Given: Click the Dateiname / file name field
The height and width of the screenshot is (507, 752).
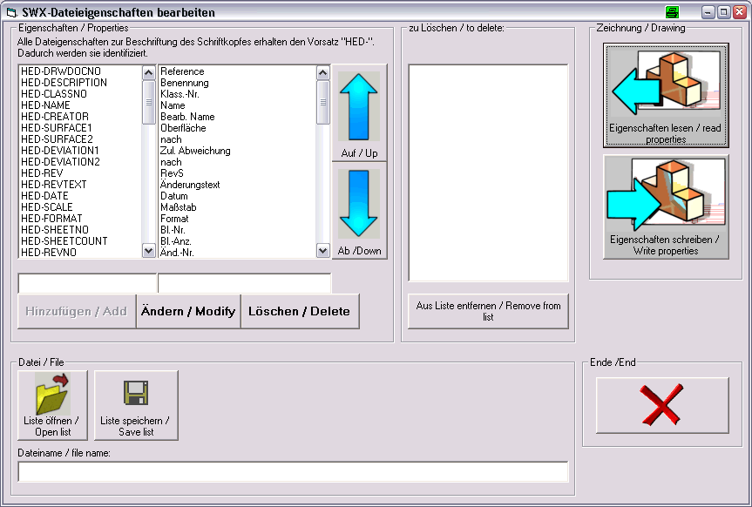Looking at the screenshot, I should tap(293, 472).
